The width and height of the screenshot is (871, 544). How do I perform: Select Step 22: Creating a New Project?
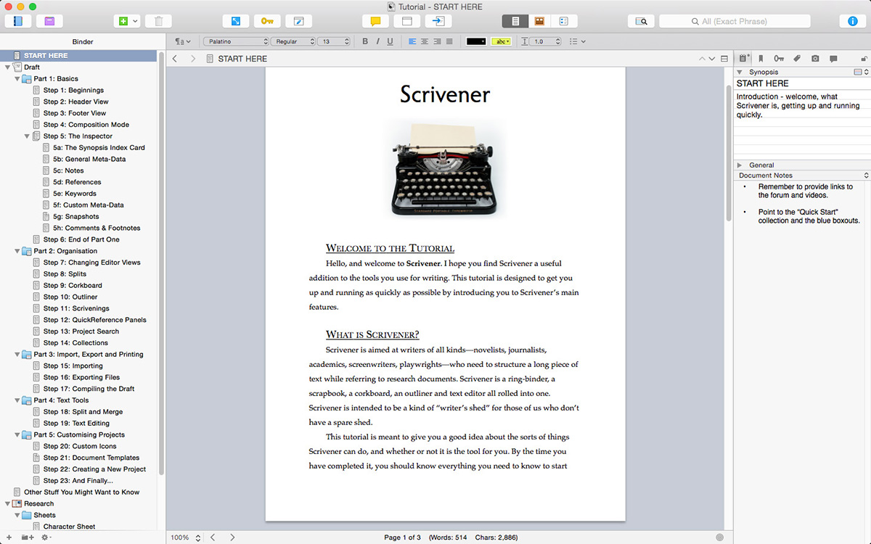(x=94, y=469)
